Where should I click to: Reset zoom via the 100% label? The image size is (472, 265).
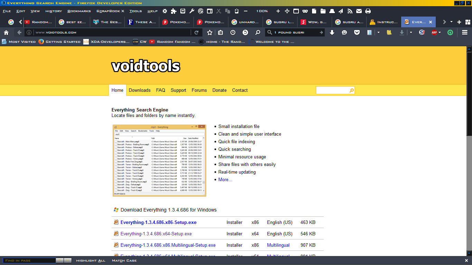click(262, 11)
